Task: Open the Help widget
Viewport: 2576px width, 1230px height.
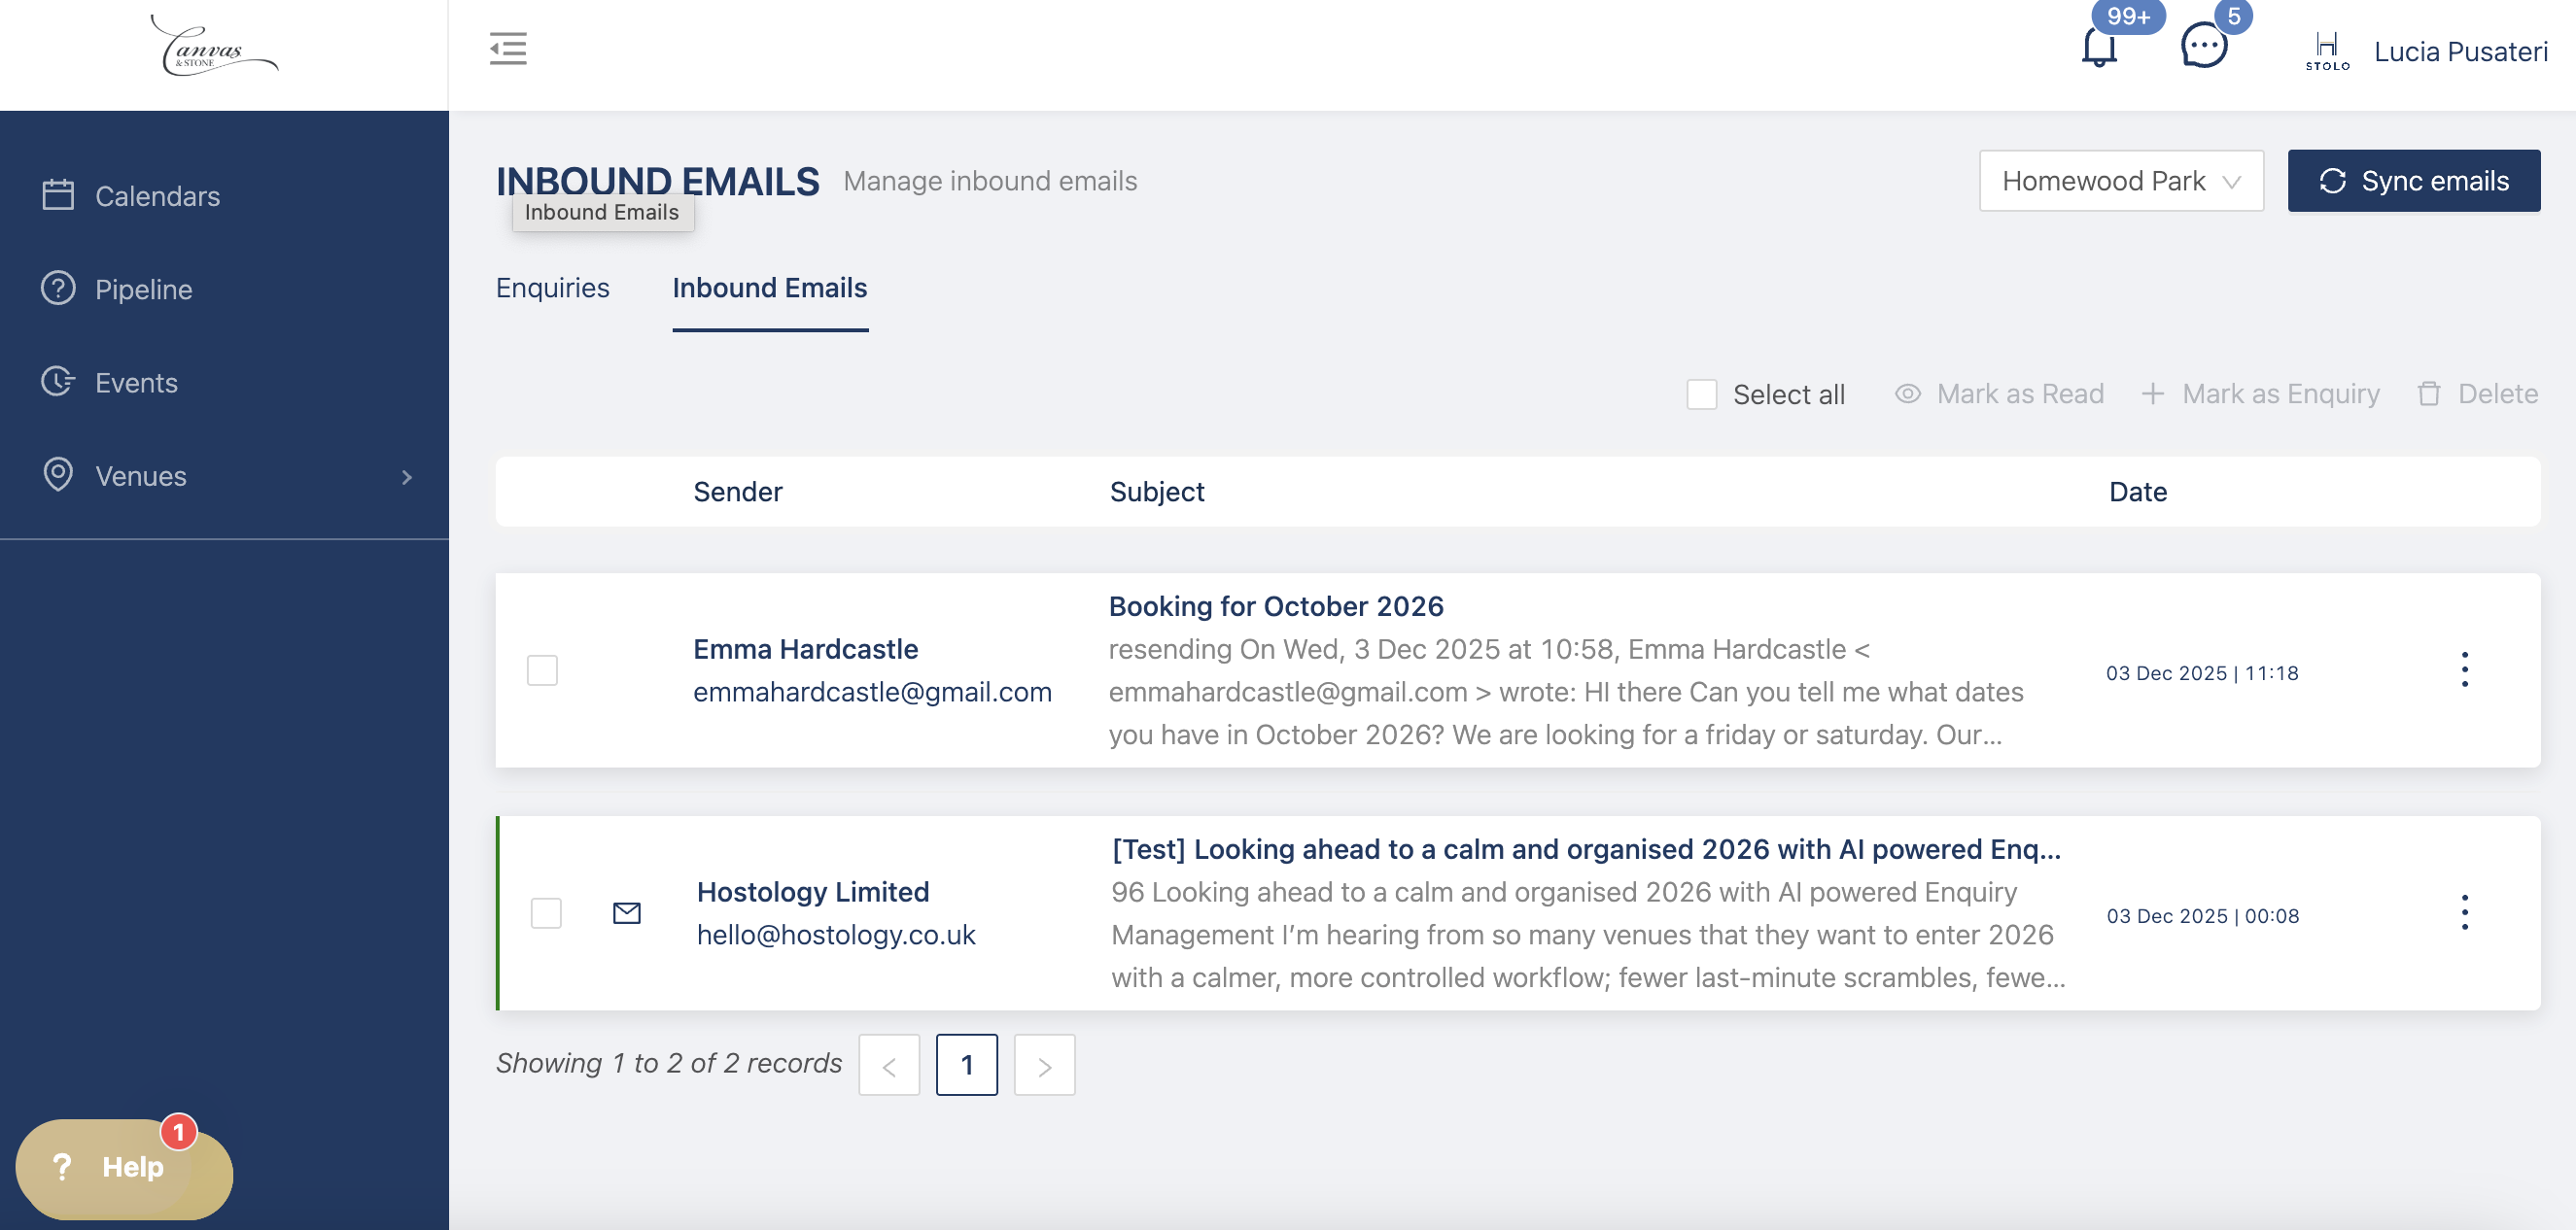Action: (x=124, y=1167)
